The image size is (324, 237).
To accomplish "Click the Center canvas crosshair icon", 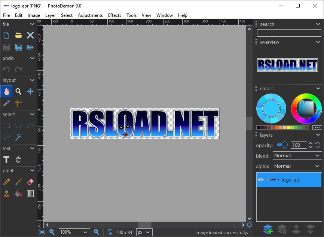I will [250, 225].
